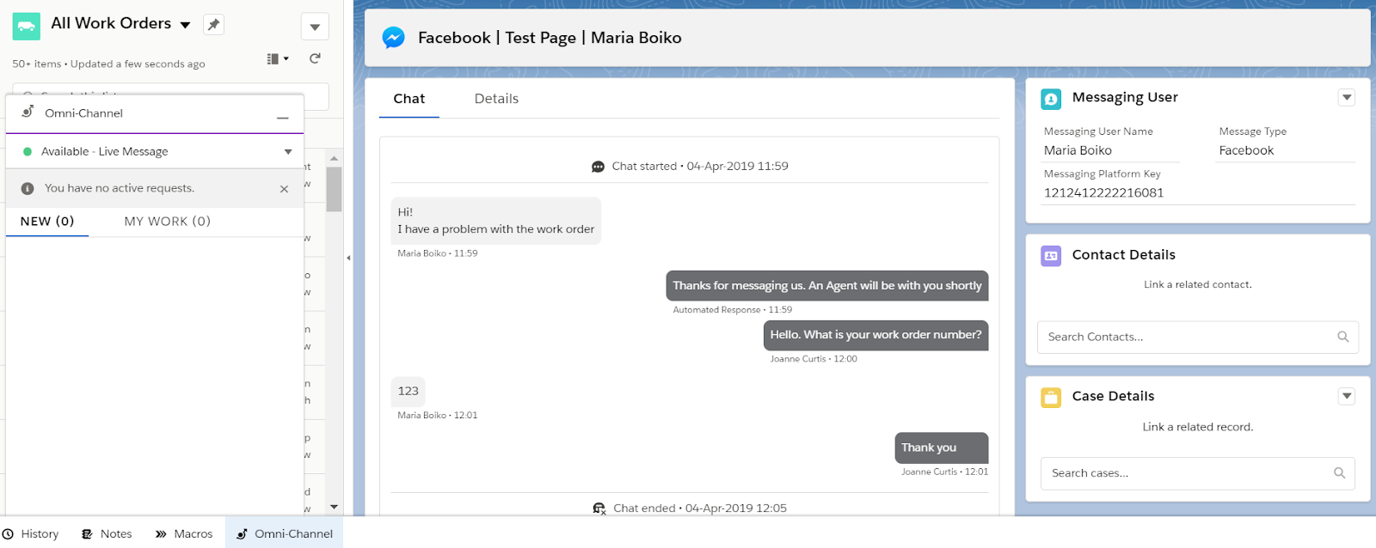Click the 'Facebook | Test Page | Maria Boiko' title
1376x548 pixels.
pos(550,38)
